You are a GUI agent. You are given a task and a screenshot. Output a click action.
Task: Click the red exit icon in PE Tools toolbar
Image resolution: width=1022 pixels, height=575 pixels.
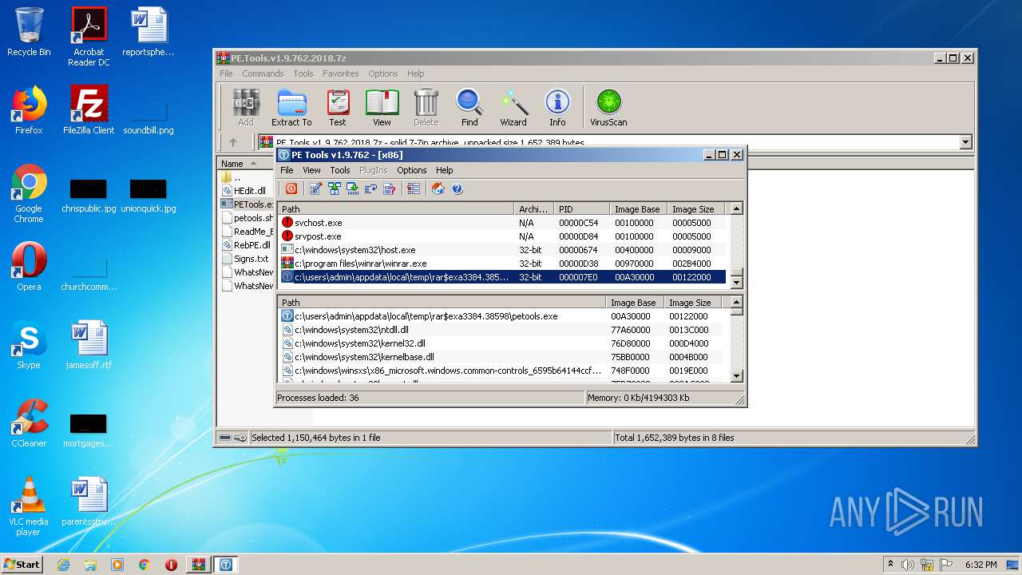point(291,188)
